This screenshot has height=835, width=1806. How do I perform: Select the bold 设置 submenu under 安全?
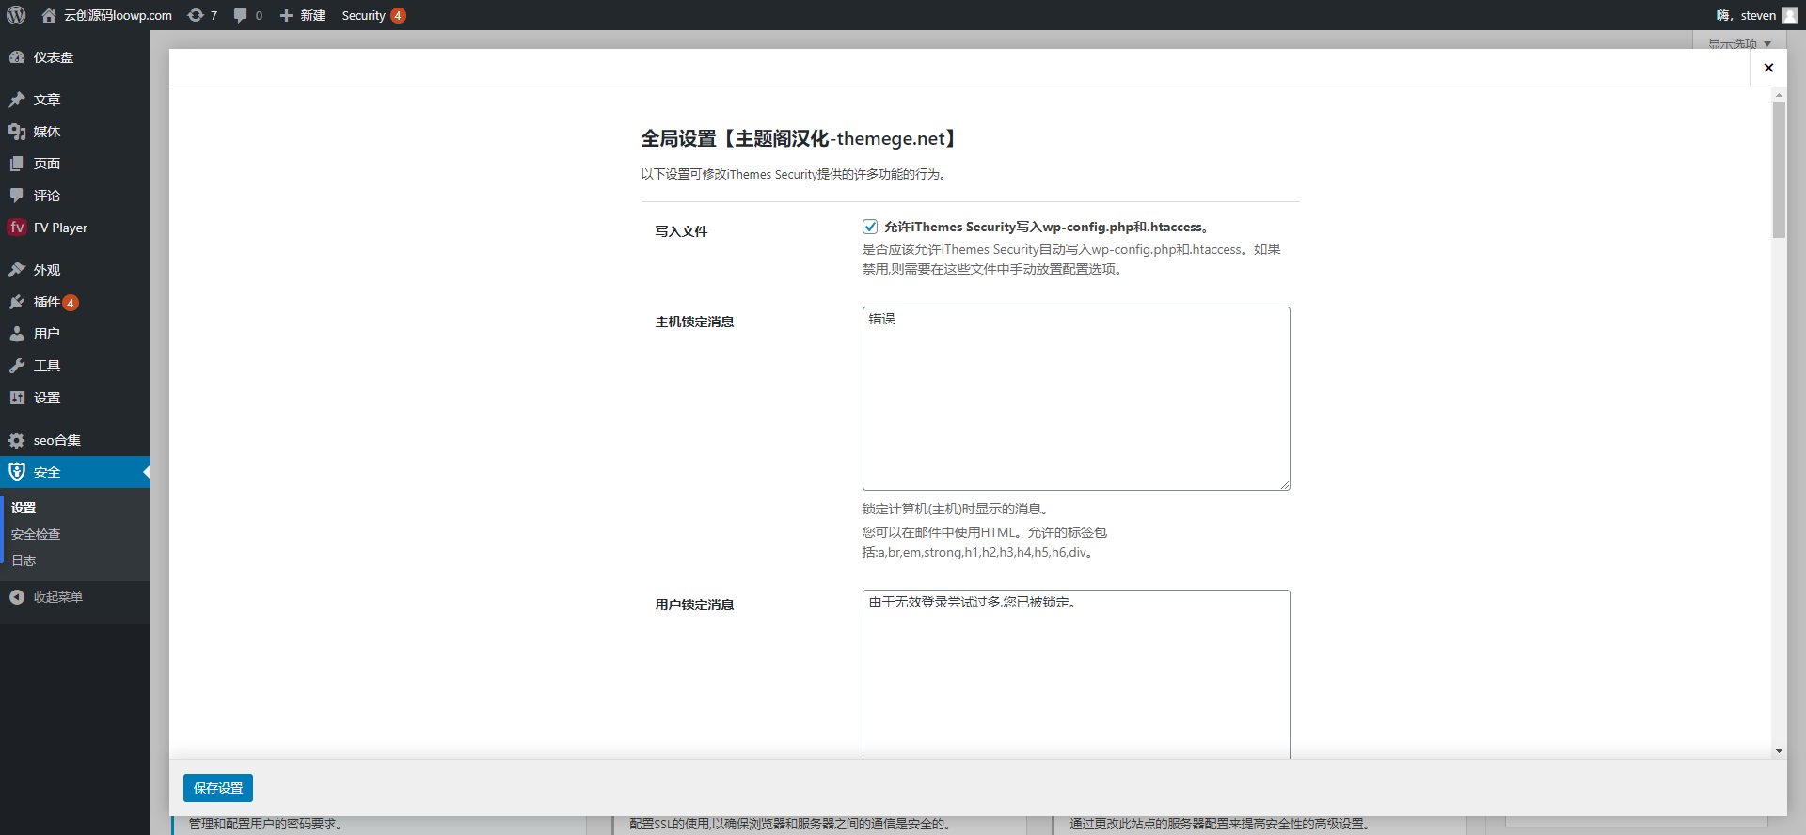pos(24,508)
